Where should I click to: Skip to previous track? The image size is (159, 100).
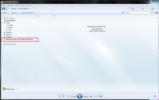point(74,96)
